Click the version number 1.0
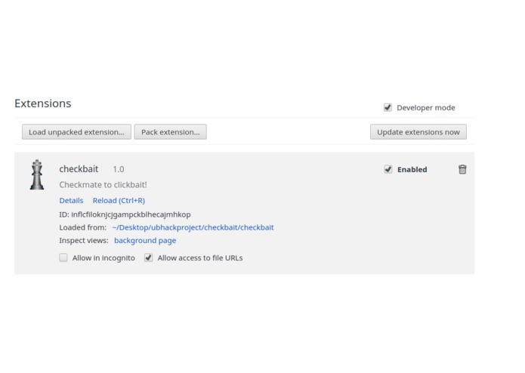525x373 pixels. (x=119, y=169)
